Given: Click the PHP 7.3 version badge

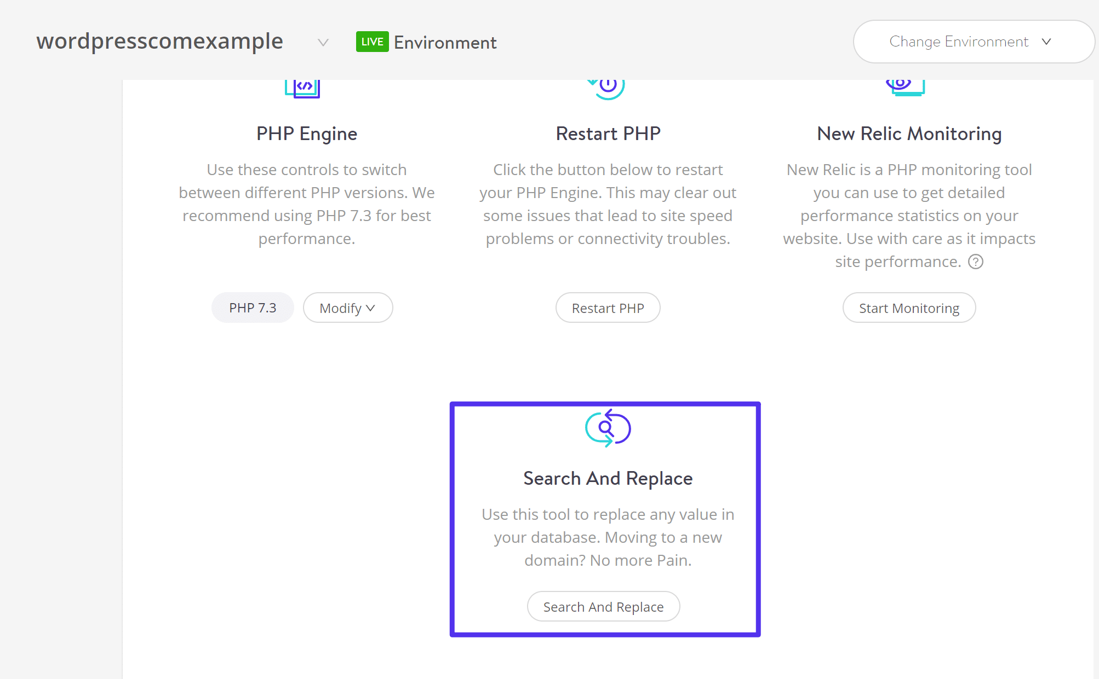Looking at the screenshot, I should point(253,308).
